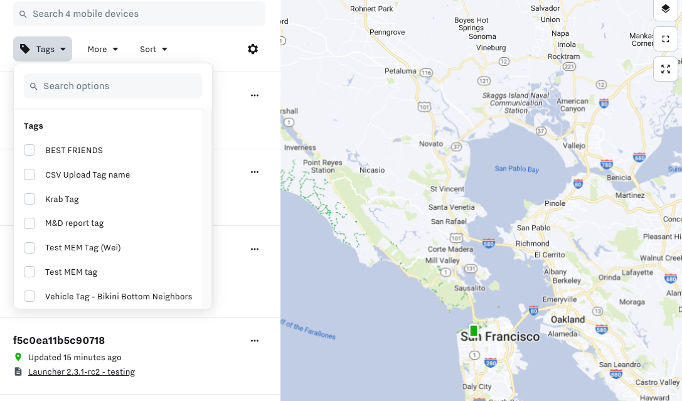Click the fit-to-bounds map icon
Screen dimensions: 682x401
tap(666, 39)
